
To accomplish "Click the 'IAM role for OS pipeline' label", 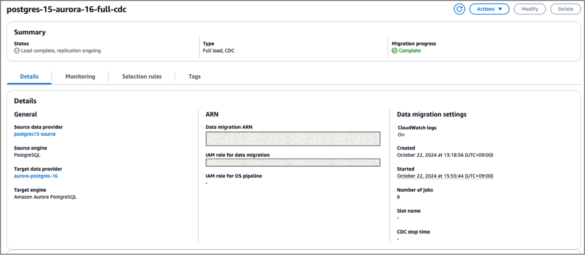I will click(234, 176).
